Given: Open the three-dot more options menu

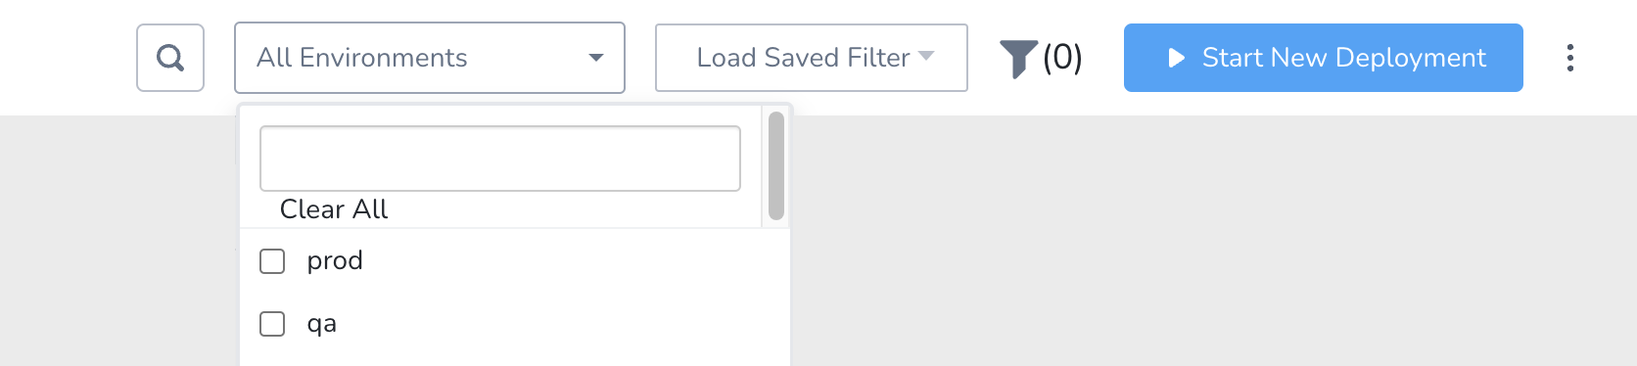Looking at the screenshot, I should 1569,58.
